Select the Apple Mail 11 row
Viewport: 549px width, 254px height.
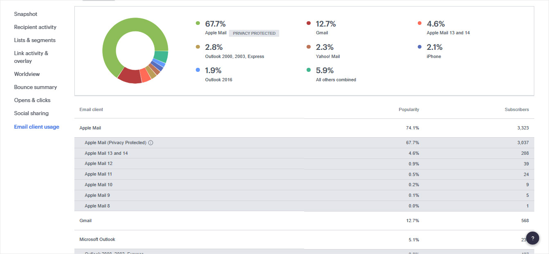coord(304,174)
